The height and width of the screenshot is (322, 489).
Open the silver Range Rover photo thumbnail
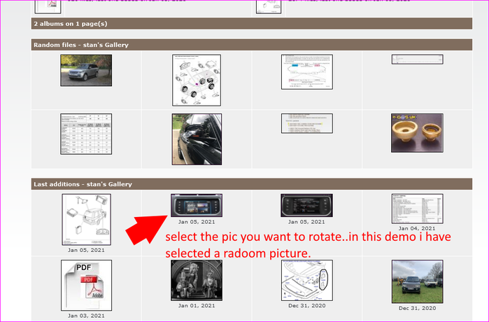(86, 71)
